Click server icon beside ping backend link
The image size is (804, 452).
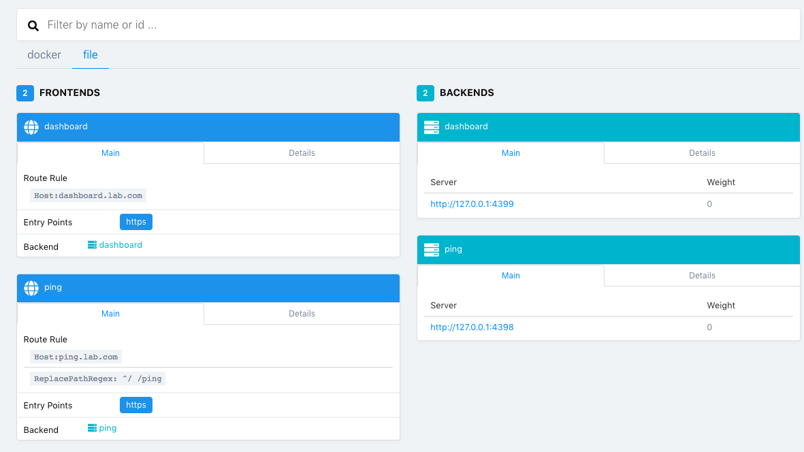tap(93, 428)
